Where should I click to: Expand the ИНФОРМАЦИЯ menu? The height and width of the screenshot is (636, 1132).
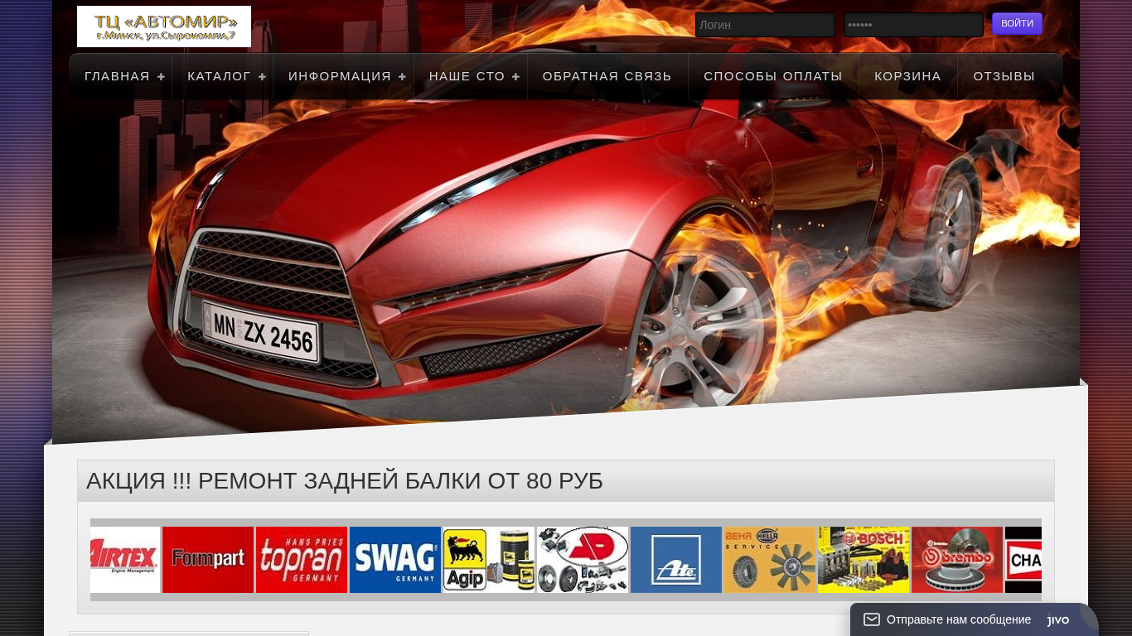(344, 76)
